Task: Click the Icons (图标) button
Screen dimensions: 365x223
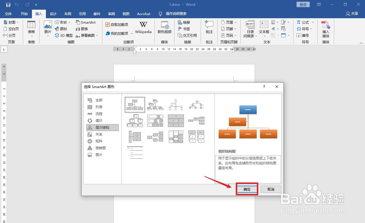Action: click(61, 29)
